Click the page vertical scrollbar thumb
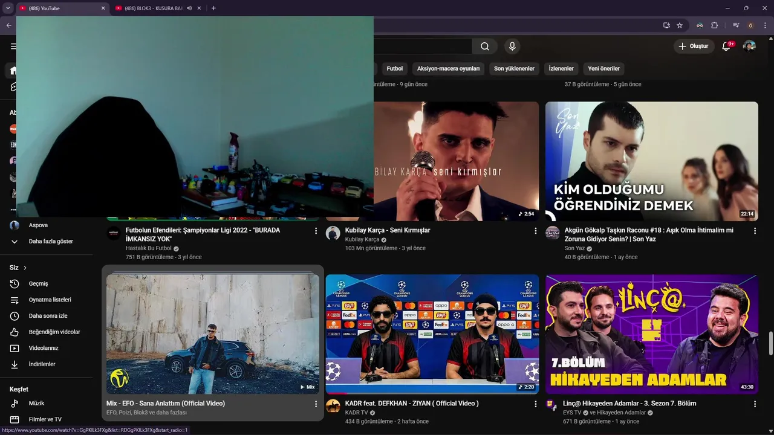The image size is (774, 435). [x=770, y=344]
